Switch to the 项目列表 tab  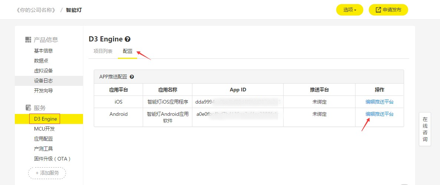[x=103, y=51]
